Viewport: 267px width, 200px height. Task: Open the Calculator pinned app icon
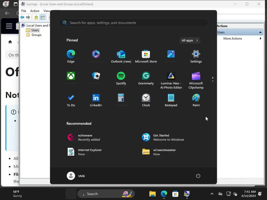(121, 98)
